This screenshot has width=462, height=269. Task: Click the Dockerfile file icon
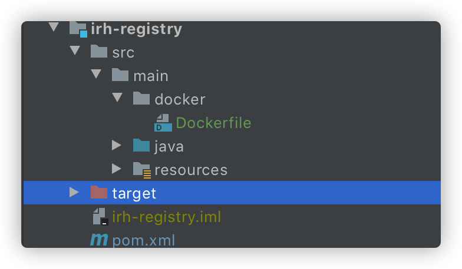tap(163, 123)
